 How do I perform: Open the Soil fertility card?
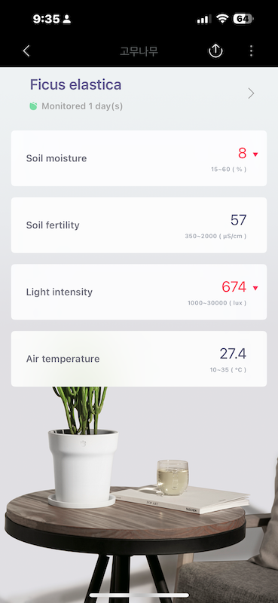pos(139,225)
